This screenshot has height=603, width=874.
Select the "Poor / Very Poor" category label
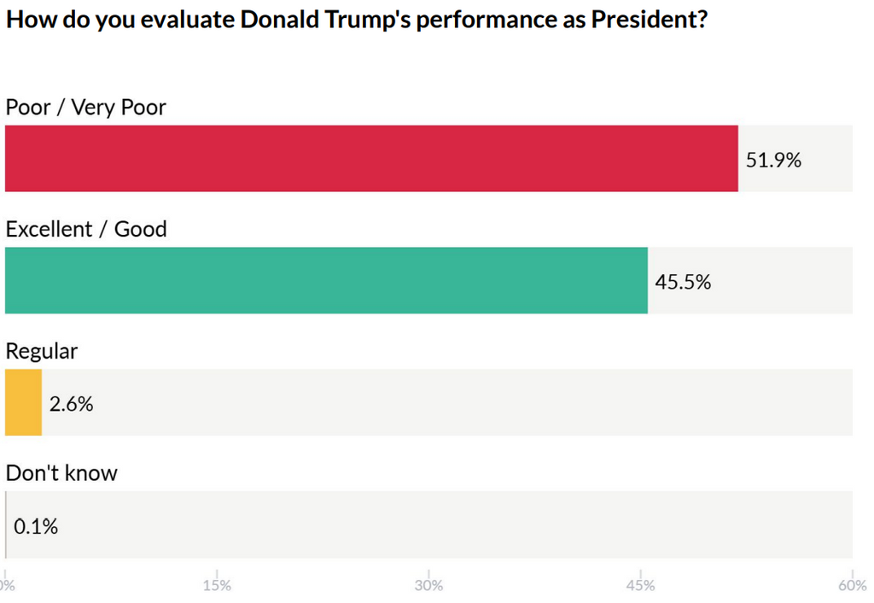tap(86, 108)
